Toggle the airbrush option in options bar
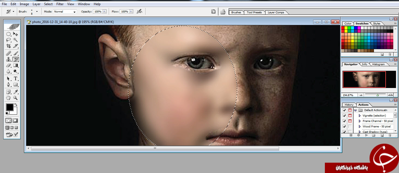This screenshot has width=399, height=173. pyautogui.click(x=139, y=11)
